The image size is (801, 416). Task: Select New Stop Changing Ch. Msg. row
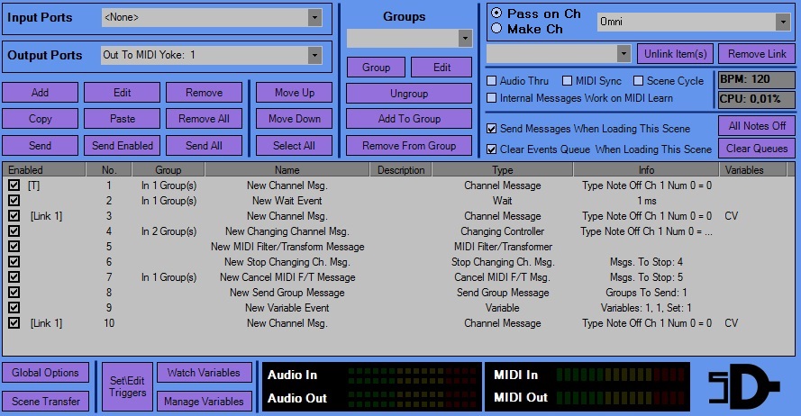pyautogui.click(x=398, y=262)
